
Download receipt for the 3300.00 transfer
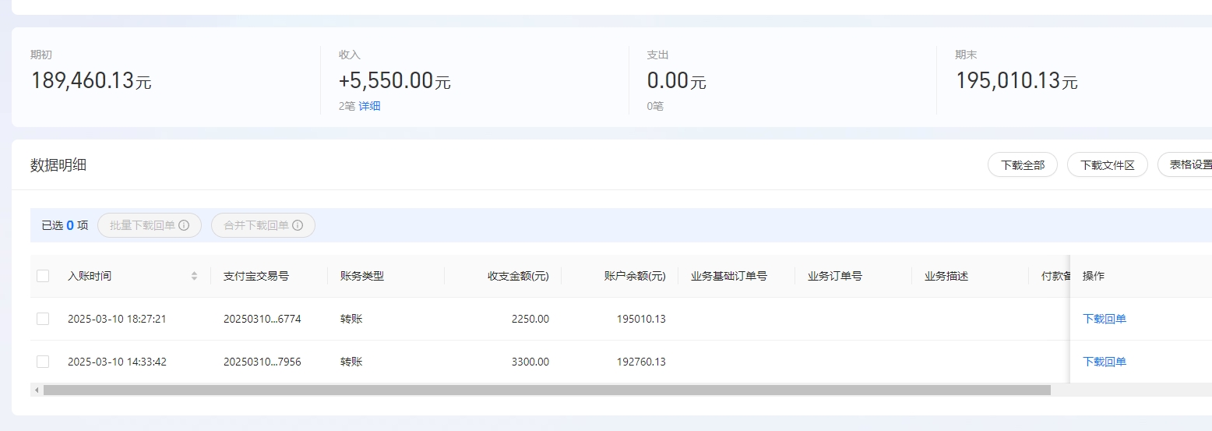click(1104, 362)
